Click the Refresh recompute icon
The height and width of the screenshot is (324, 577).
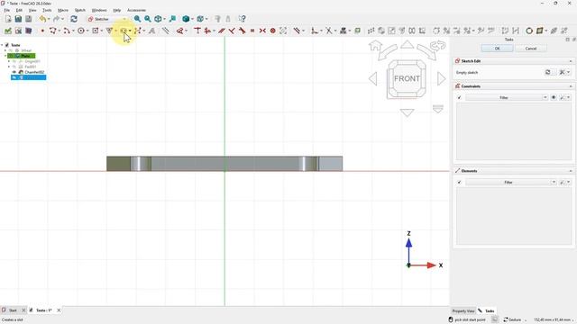(x=74, y=19)
